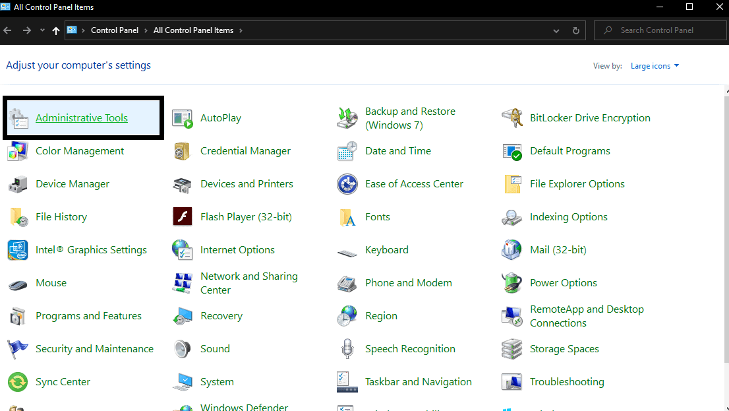Click the System computer icon

[182, 382]
